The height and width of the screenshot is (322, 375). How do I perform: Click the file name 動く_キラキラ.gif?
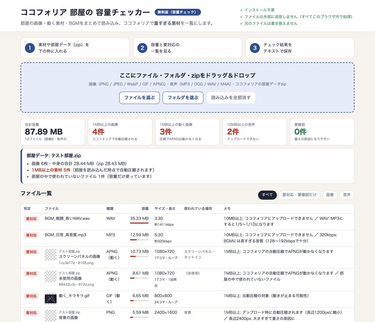click(x=74, y=296)
